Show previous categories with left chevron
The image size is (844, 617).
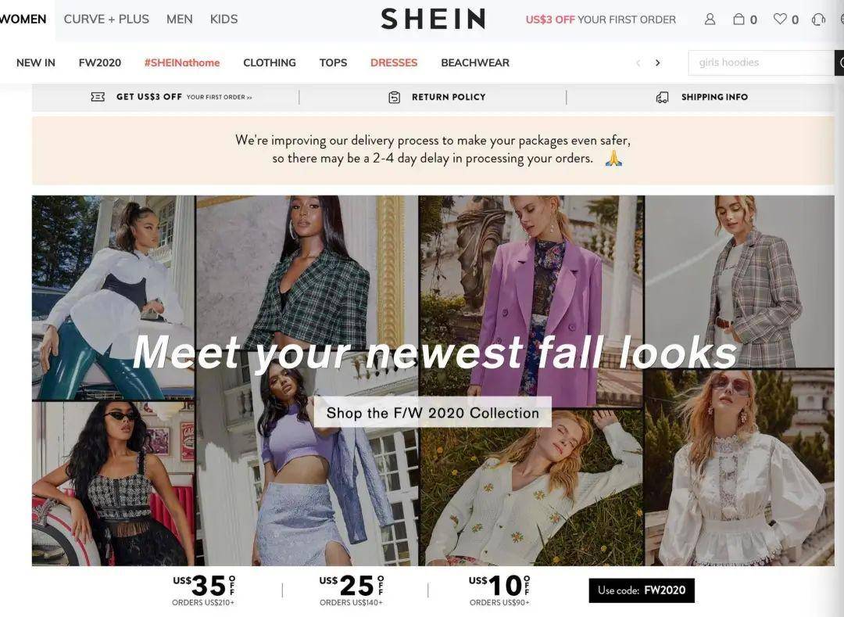(638, 63)
